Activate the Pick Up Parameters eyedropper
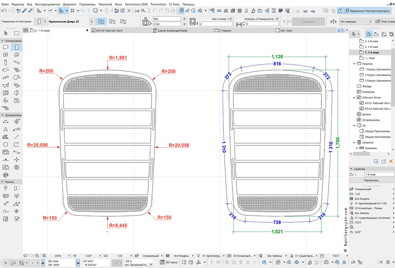The height and width of the screenshot is (268, 395). (x=25, y=10)
